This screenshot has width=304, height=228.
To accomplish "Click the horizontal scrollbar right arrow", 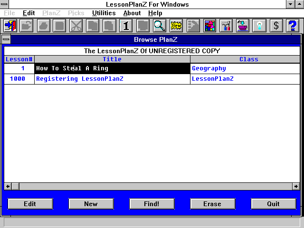I will click(x=296, y=187).
